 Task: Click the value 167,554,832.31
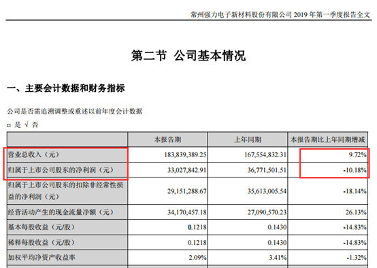(x=265, y=155)
